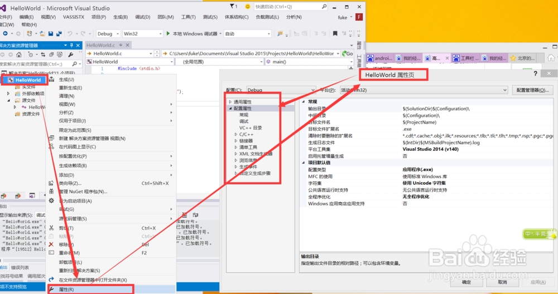Select the 资源文件 folder in Solution Explorer
Screen dimensions: 558x294
(31, 114)
